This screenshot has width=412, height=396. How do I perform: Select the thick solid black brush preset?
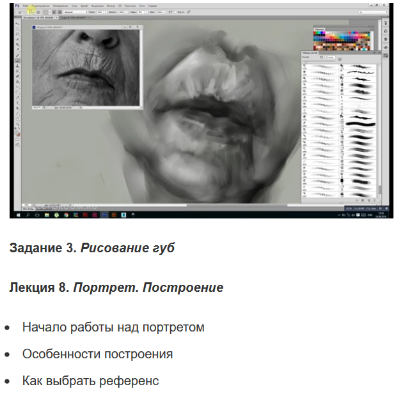[361, 124]
